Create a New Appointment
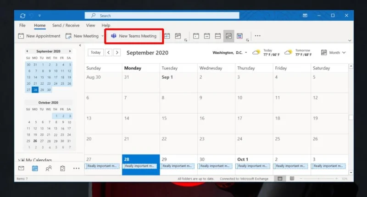The image size is (367, 197). tap(39, 36)
